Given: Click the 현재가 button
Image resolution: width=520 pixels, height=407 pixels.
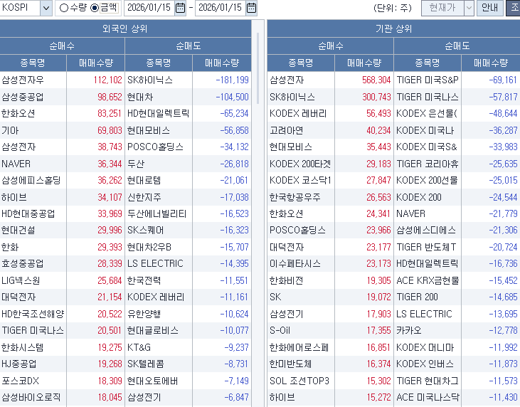Looking at the screenshot, I should coord(442,8).
